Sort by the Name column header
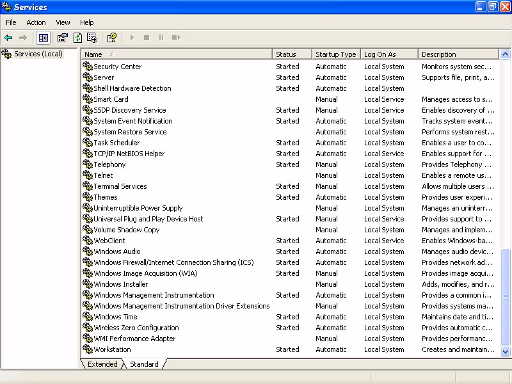Screen dimensions: 512x384 point(177,54)
